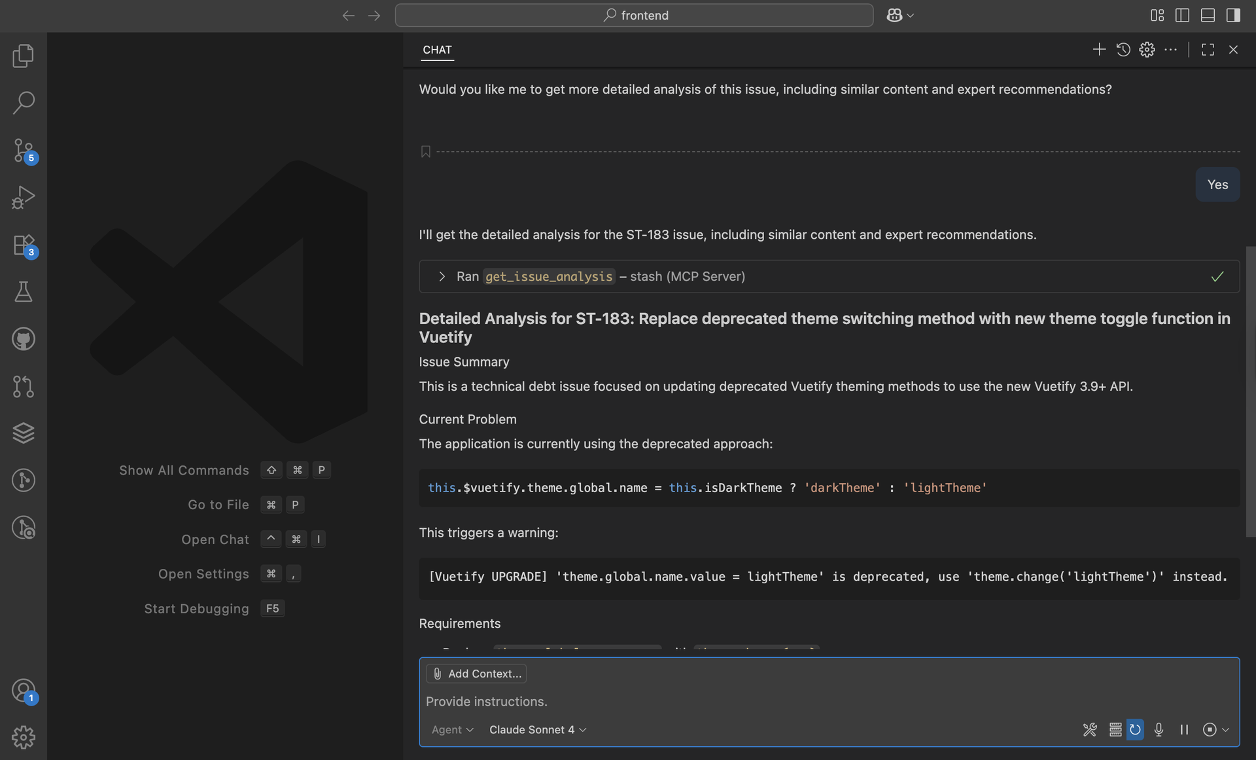Open the Pull Requests view
Viewport: 1256px width, 760px height.
tap(24, 386)
